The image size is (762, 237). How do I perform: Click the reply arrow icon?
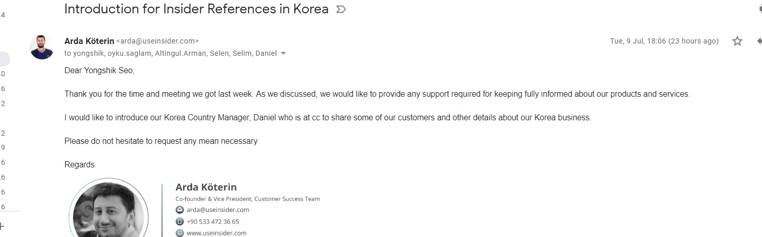point(759,41)
